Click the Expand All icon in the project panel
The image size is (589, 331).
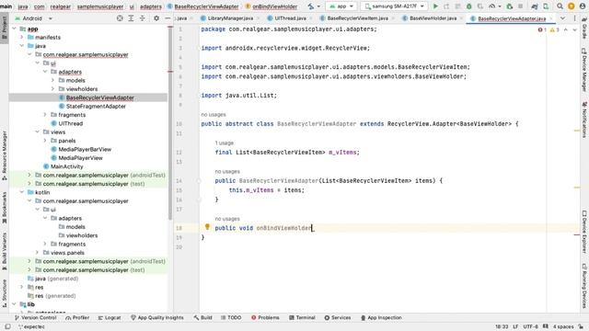click(131, 18)
